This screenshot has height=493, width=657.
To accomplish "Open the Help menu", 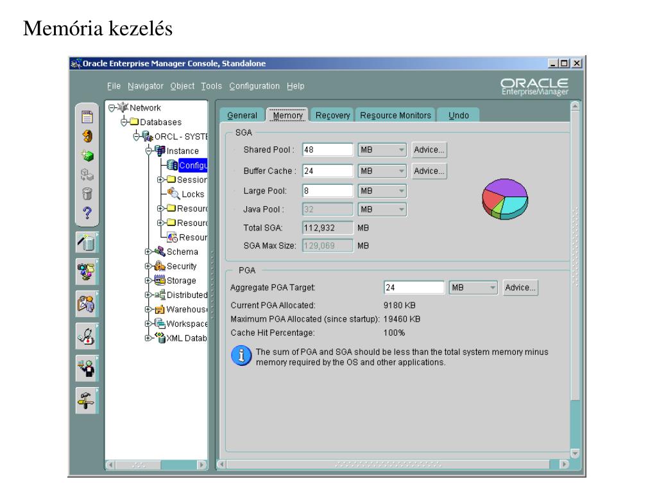I will [x=295, y=86].
